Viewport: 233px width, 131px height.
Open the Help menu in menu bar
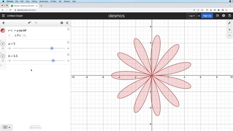click(74, 1)
